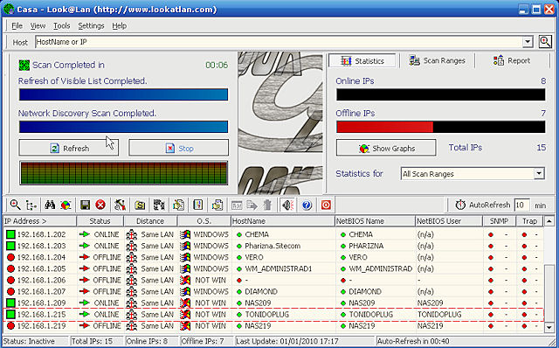The width and height of the screenshot is (559, 348).
Task: Sort by the NetBIOS Name column header
Action: click(375, 221)
